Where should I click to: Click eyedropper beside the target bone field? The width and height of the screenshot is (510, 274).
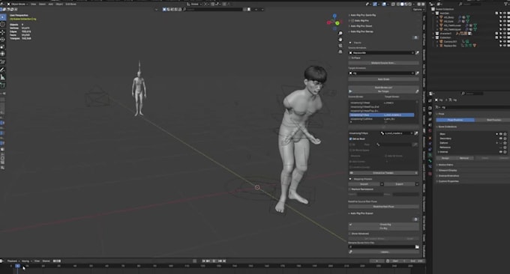(416, 133)
